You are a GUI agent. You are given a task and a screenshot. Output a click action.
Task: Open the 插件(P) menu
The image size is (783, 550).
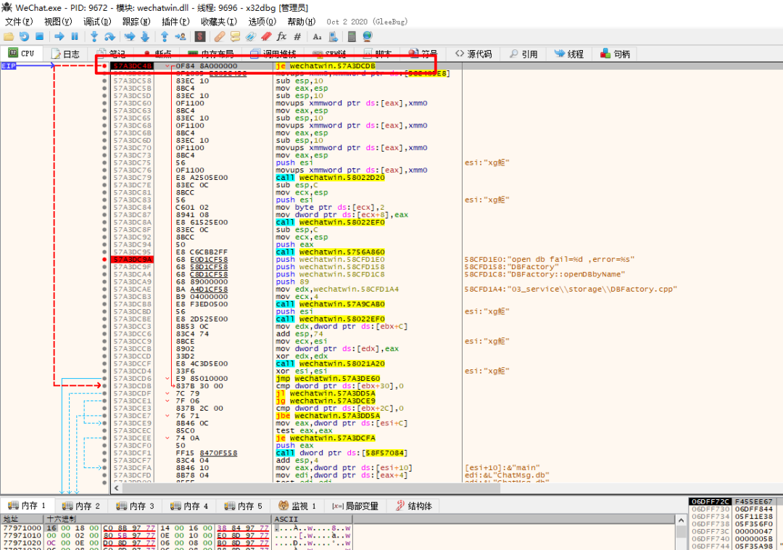click(x=175, y=22)
